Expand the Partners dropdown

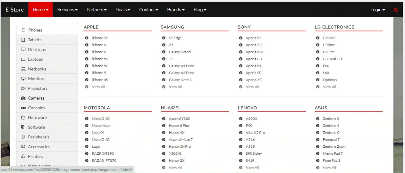[97, 10]
